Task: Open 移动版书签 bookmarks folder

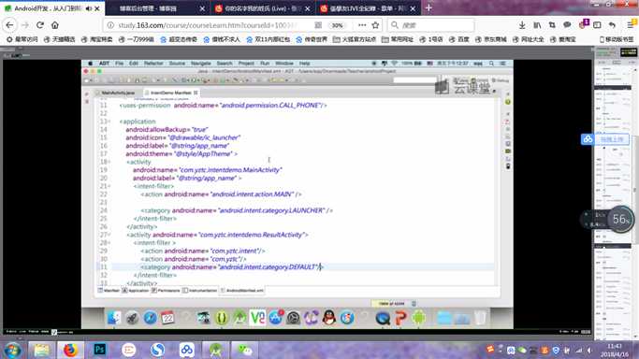Action: pyautogui.click(x=617, y=39)
